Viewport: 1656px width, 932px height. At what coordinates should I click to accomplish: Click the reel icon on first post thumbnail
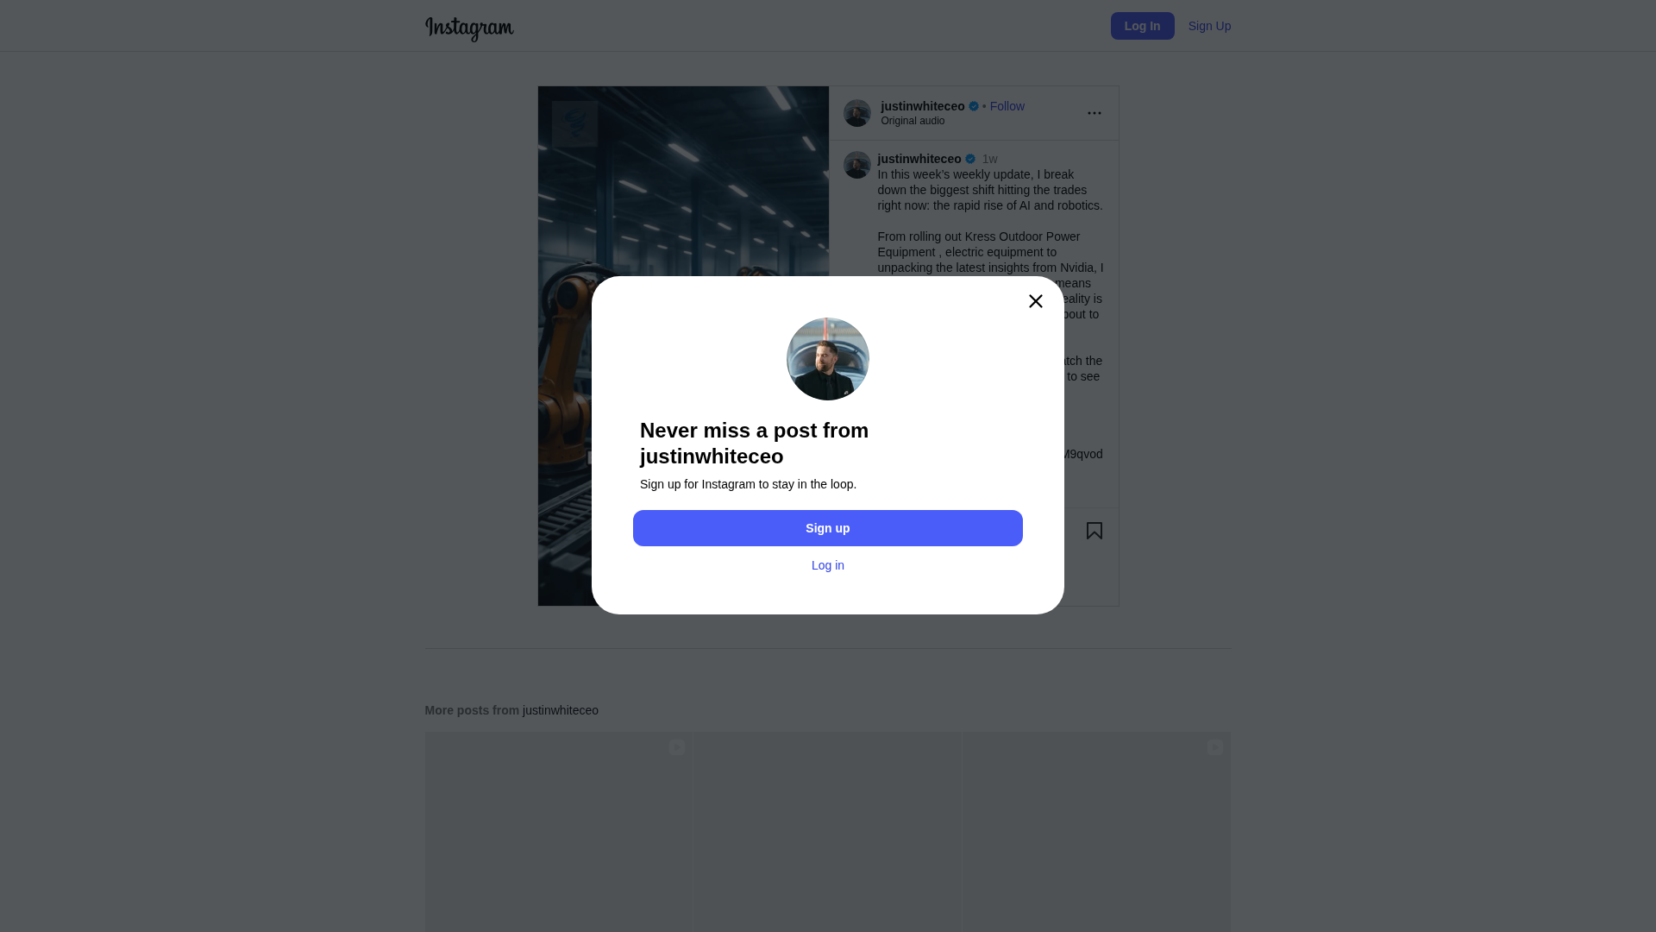click(x=677, y=747)
